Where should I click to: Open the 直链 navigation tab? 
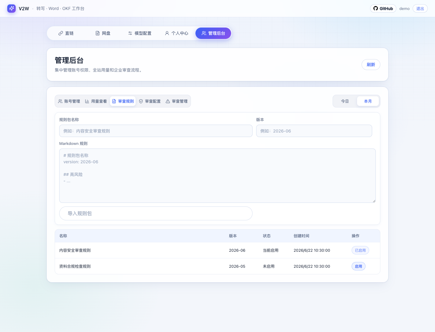66,33
